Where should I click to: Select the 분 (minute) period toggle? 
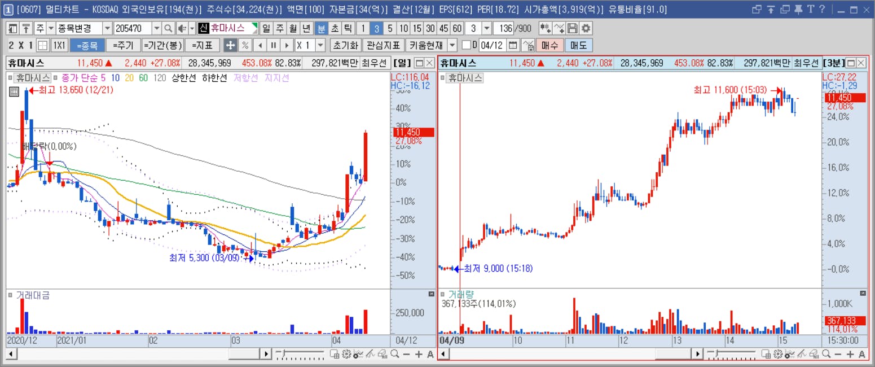tap(321, 28)
